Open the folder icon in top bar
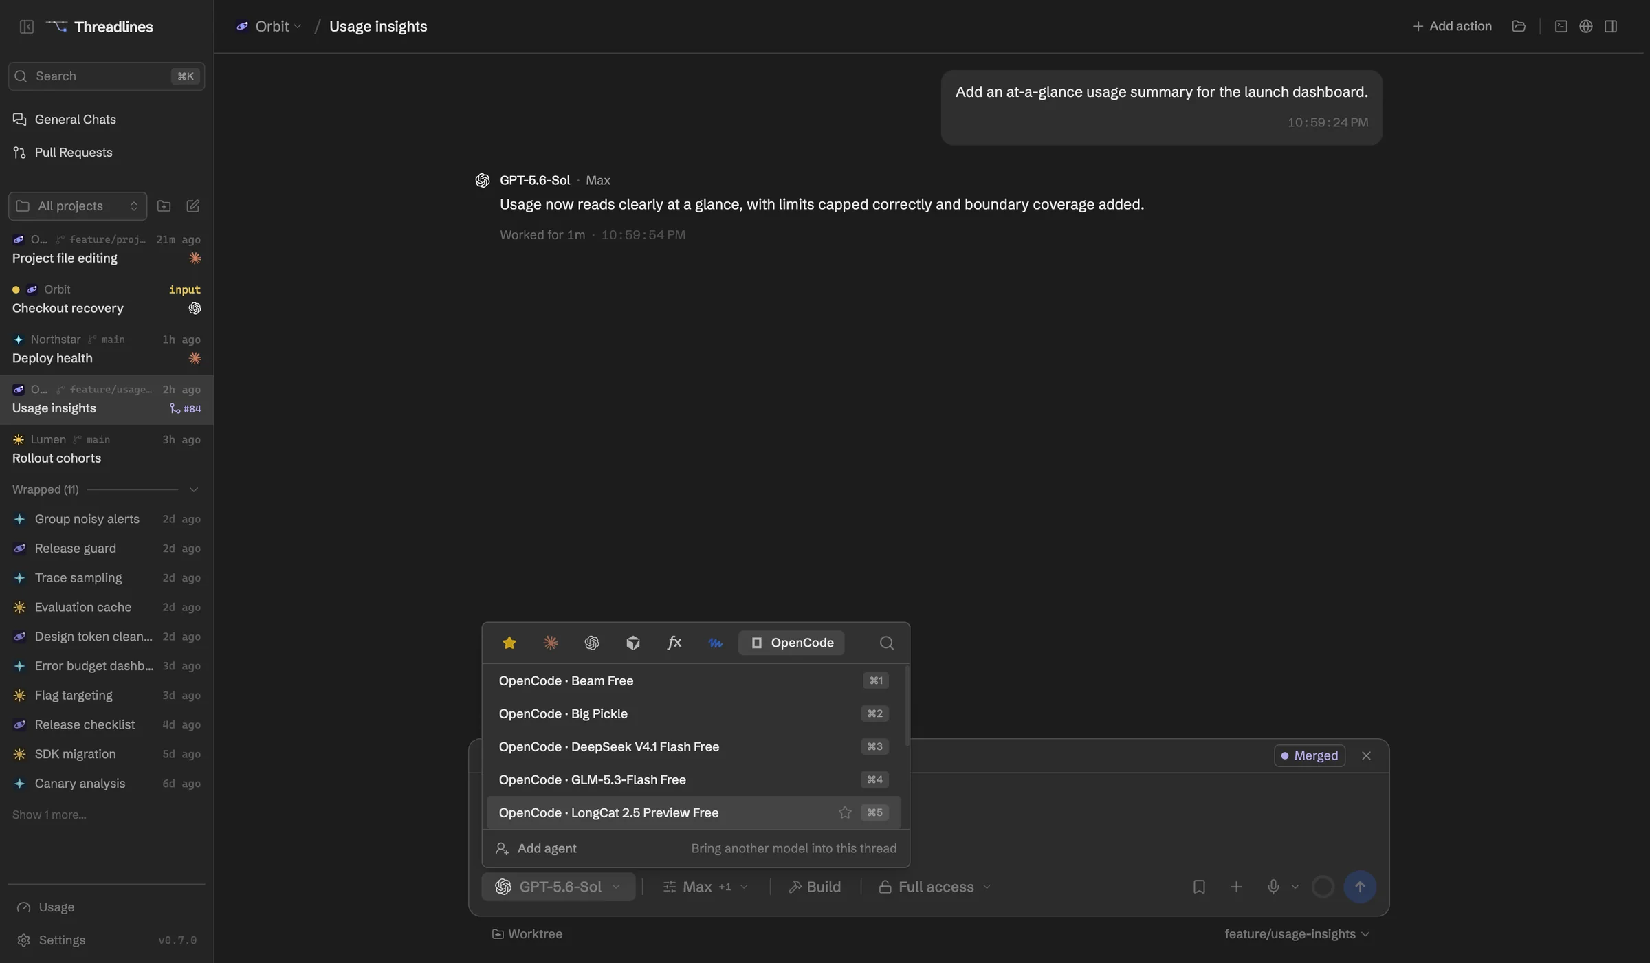 pos(1519,26)
